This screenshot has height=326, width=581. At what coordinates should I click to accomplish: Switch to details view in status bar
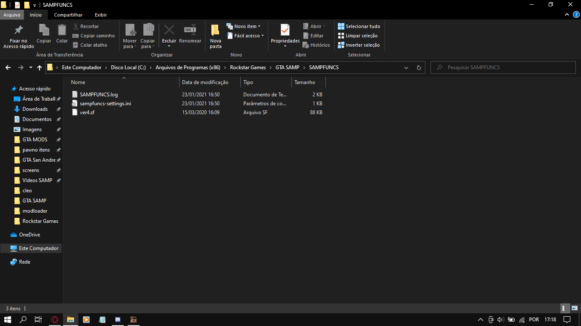pos(566,309)
